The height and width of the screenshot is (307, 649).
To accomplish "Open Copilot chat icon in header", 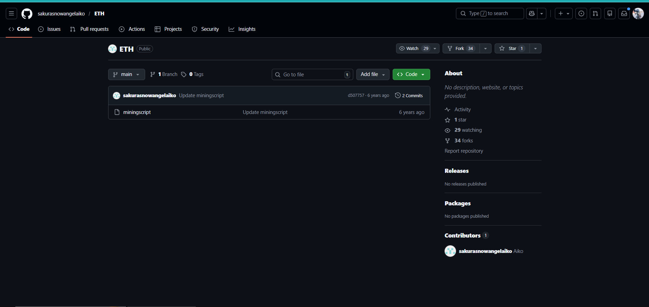I will [532, 14].
